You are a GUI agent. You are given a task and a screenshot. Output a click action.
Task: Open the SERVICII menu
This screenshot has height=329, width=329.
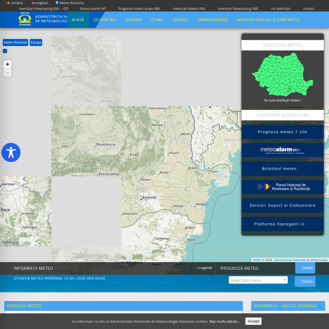pyautogui.click(x=180, y=20)
